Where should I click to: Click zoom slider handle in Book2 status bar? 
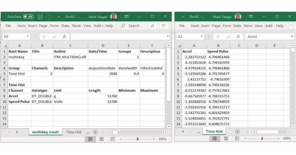click(138, 139)
